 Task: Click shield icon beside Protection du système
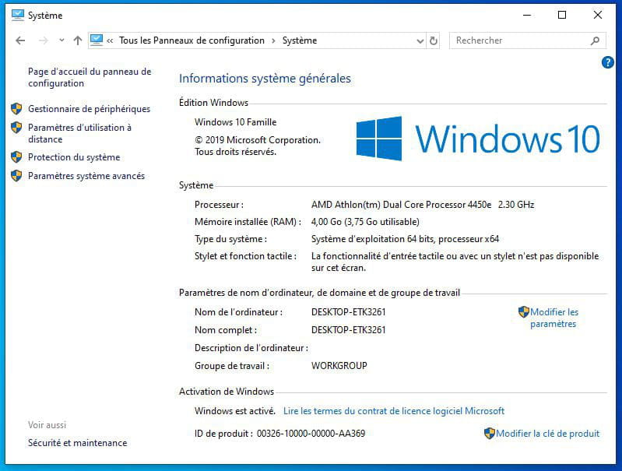pyautogui.click(x=16, y=156)
